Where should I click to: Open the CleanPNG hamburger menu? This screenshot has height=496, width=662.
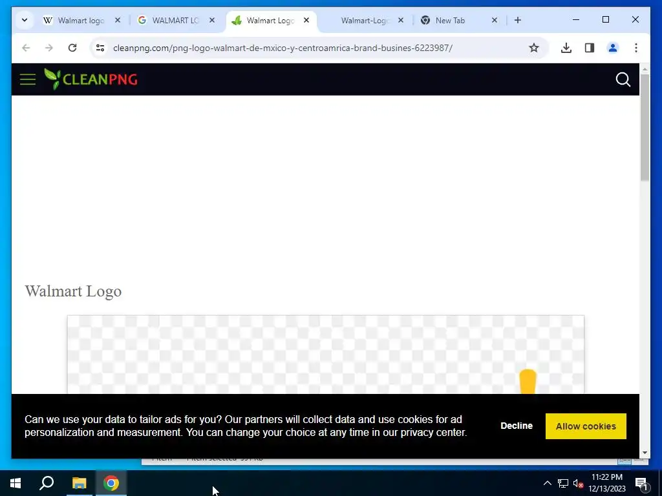pyautogui.click(x=28, y=79)
